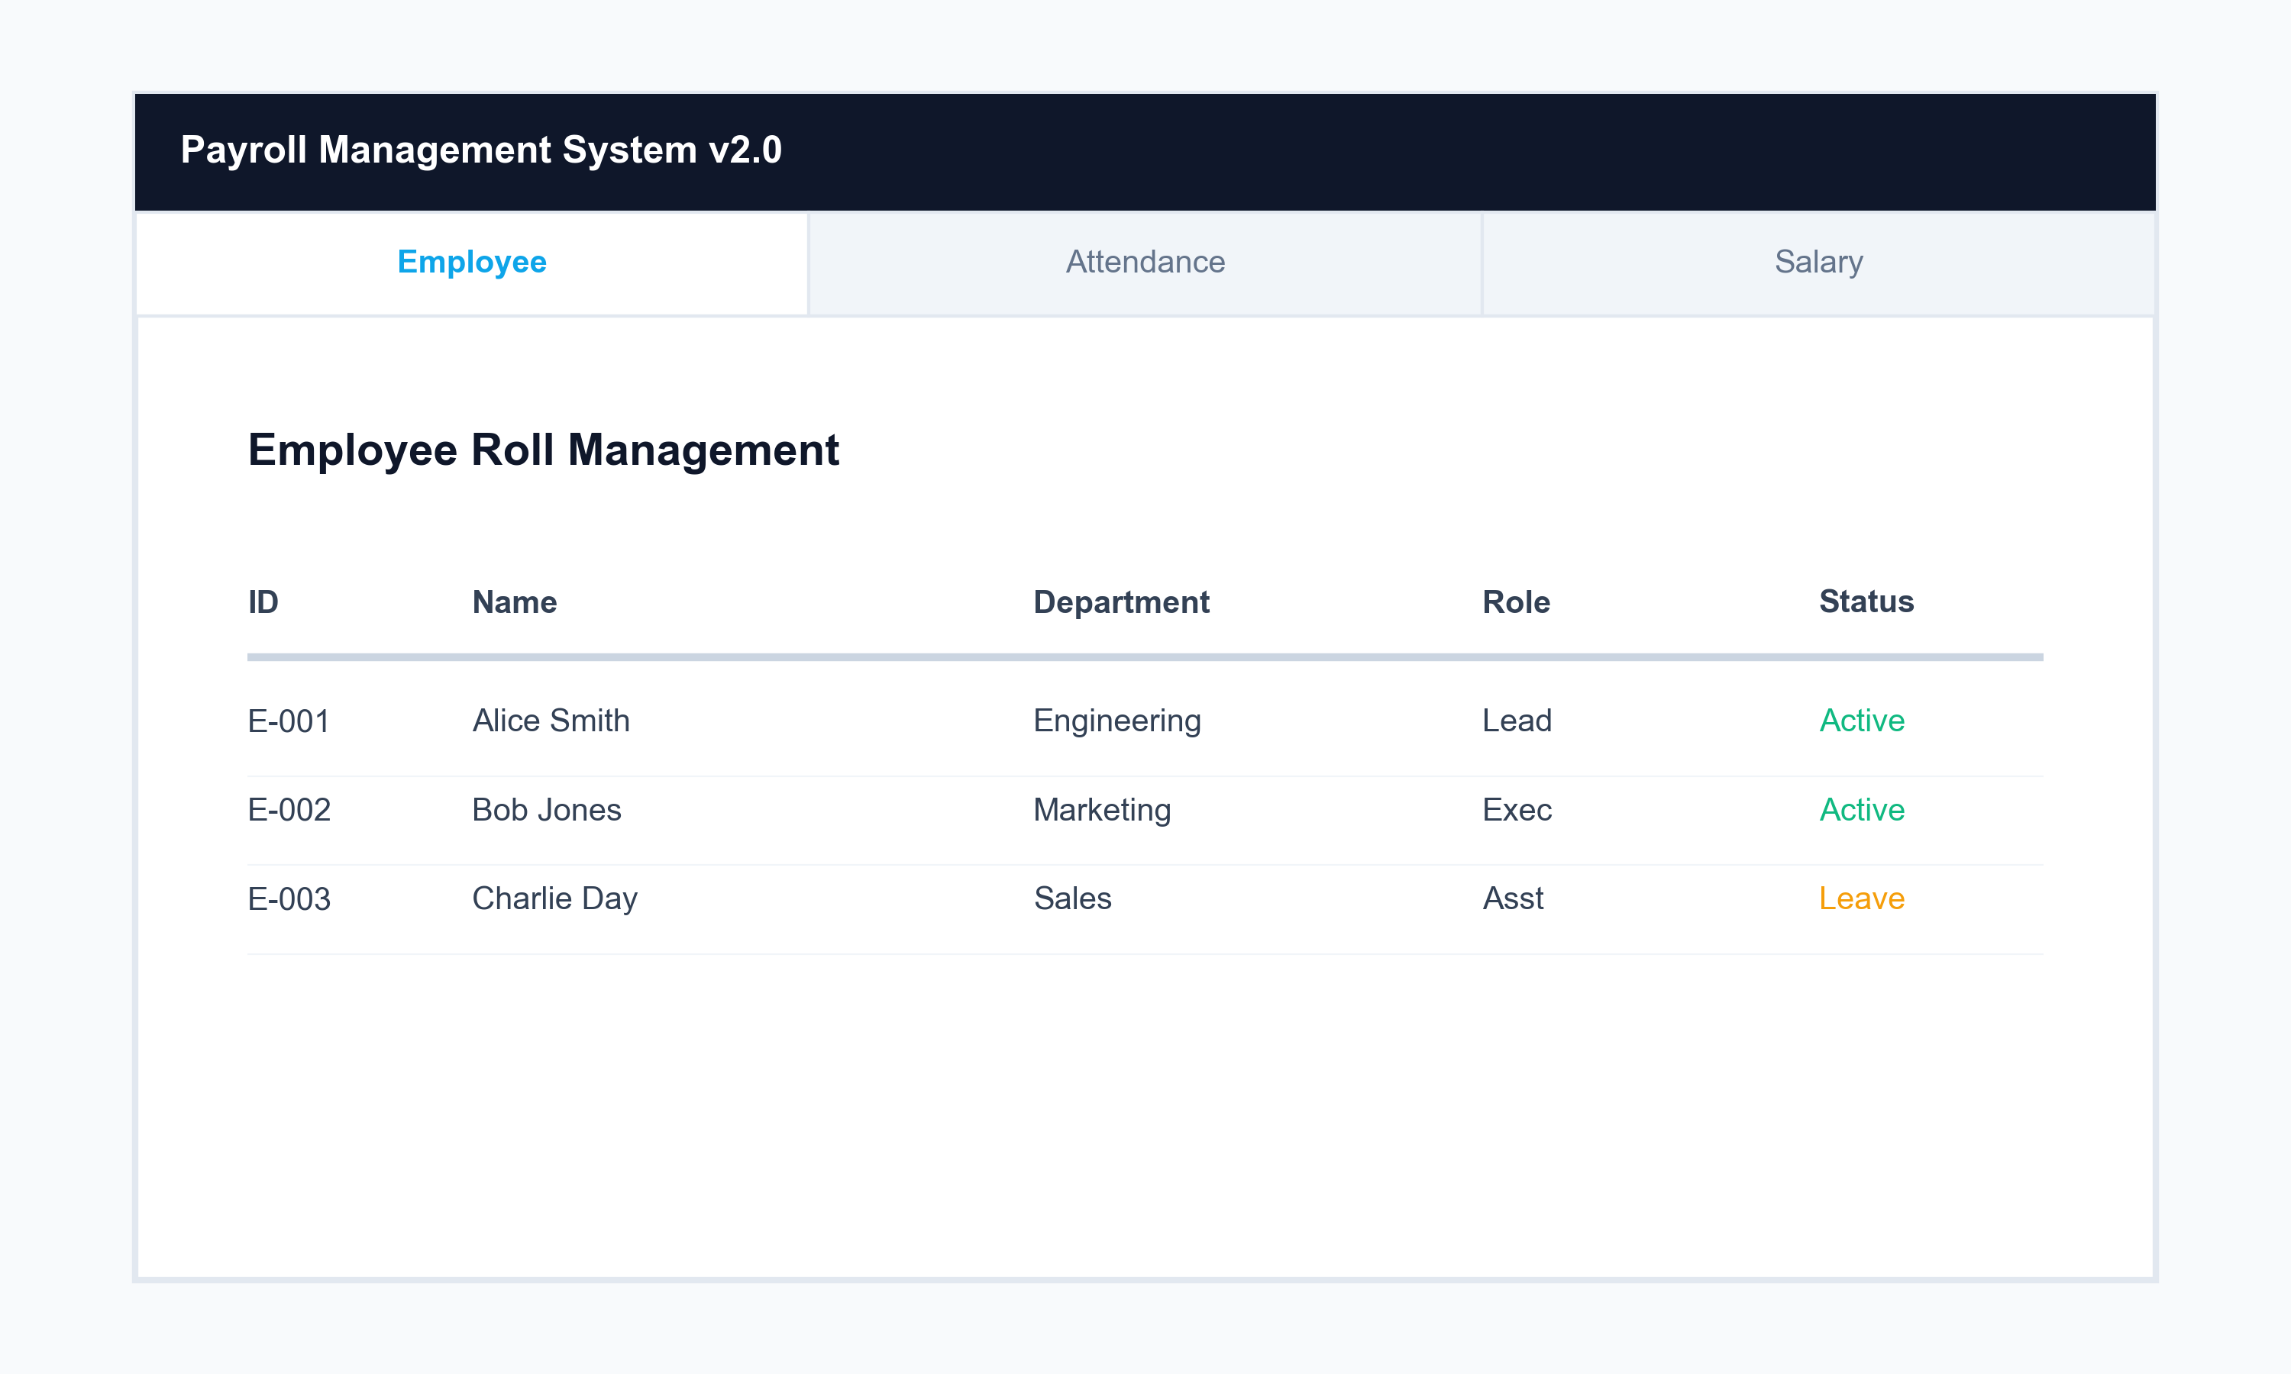Click the Active status for Alice Smith
Image resolution: width=2291 pixels, height=1374 pixels.
1860,721
